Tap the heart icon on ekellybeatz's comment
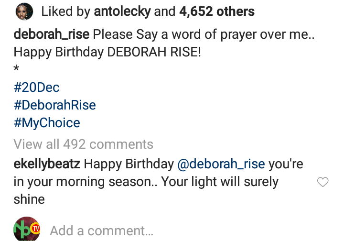This screenshot has width=344, height=241. tap(323, 182)
